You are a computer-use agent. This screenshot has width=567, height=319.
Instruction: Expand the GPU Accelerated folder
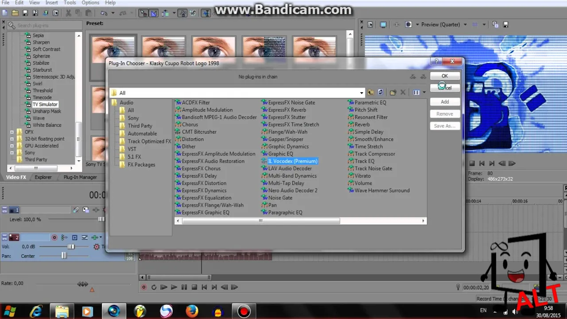(12, 146)
